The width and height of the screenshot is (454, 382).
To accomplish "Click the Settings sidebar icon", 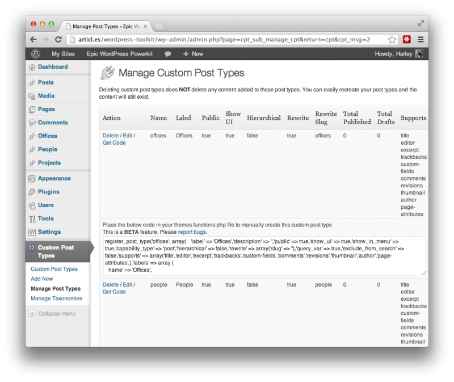I will 32,232.
